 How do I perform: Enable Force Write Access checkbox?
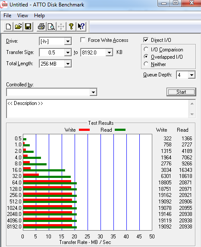[x=83, y=40]
